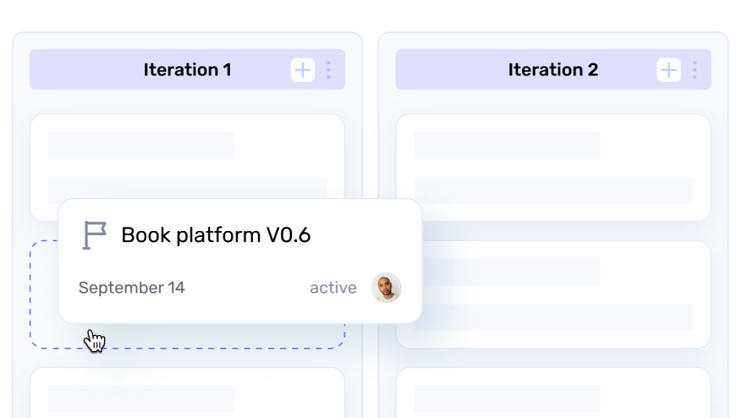Click the top grey placeholder bar in Iteration 2's first card
The image size is (736, 418).
507,146
